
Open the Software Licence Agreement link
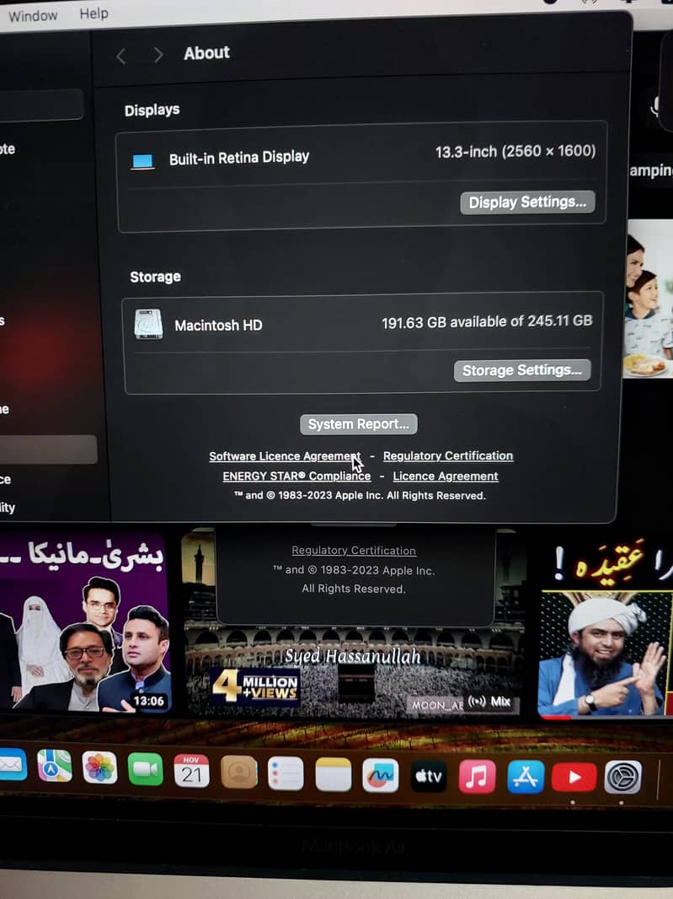pos(285,456)
